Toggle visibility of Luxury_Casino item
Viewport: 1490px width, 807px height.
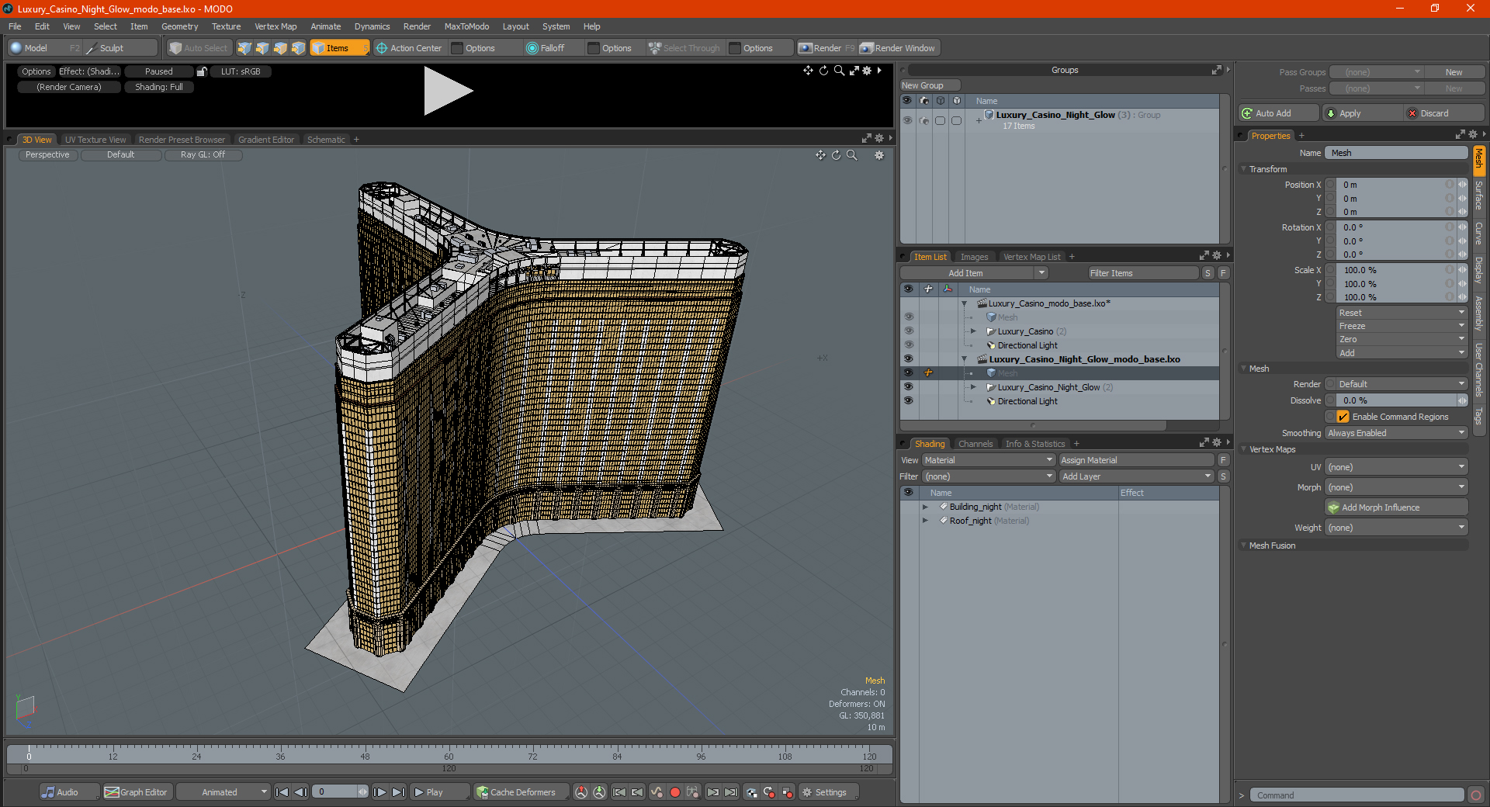point(908,331)
